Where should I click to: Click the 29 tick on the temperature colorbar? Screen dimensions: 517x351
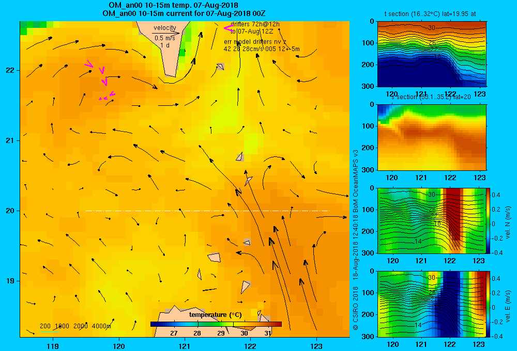click(221, 333)
